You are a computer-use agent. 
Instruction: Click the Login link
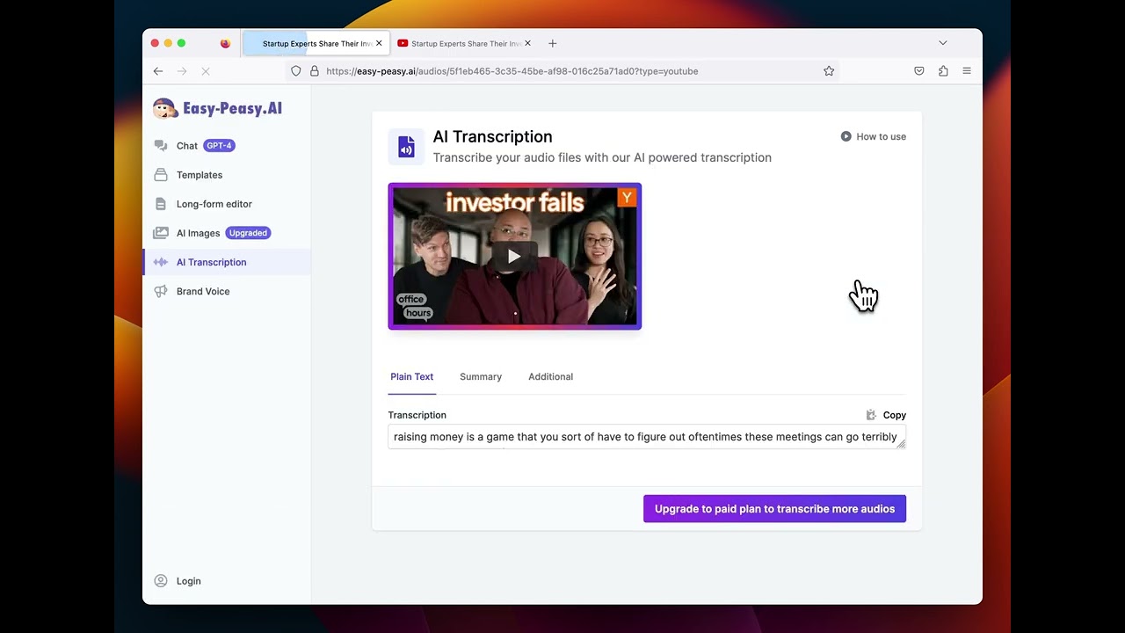pyautogui.click(x=188, y=581)
